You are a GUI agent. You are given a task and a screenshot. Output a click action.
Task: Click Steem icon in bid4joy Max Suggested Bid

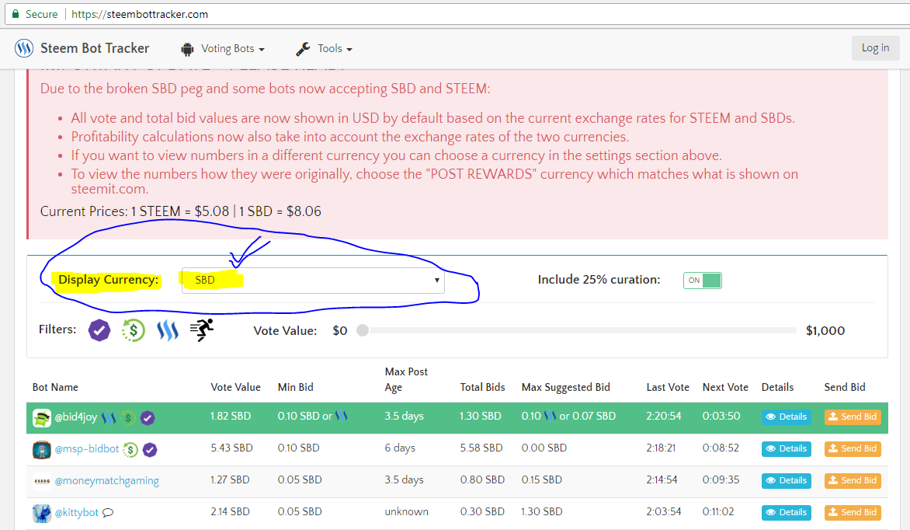[x=550, y=416]
